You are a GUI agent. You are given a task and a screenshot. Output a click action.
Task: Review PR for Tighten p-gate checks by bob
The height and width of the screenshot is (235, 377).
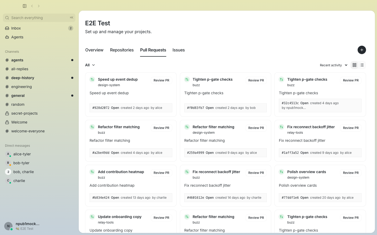(x=256, y=80)
